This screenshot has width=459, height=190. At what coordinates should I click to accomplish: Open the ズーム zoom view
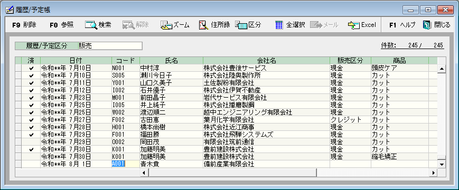coord(175,25)
